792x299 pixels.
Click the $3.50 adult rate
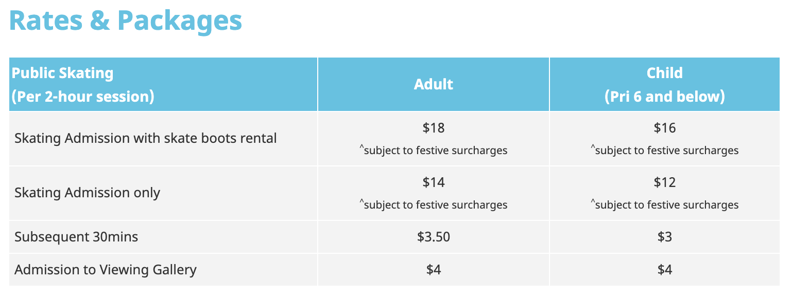coord(434,237)
